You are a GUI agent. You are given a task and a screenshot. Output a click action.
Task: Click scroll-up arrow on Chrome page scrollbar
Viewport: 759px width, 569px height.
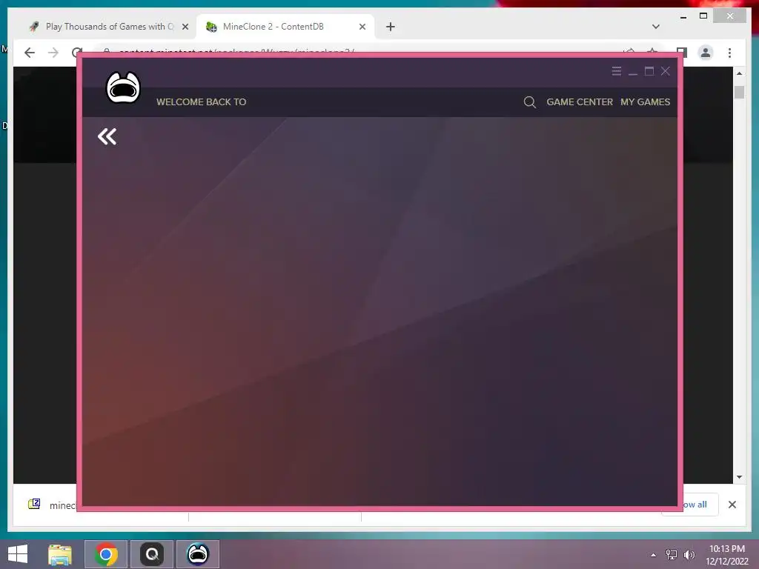click(739, 73)
